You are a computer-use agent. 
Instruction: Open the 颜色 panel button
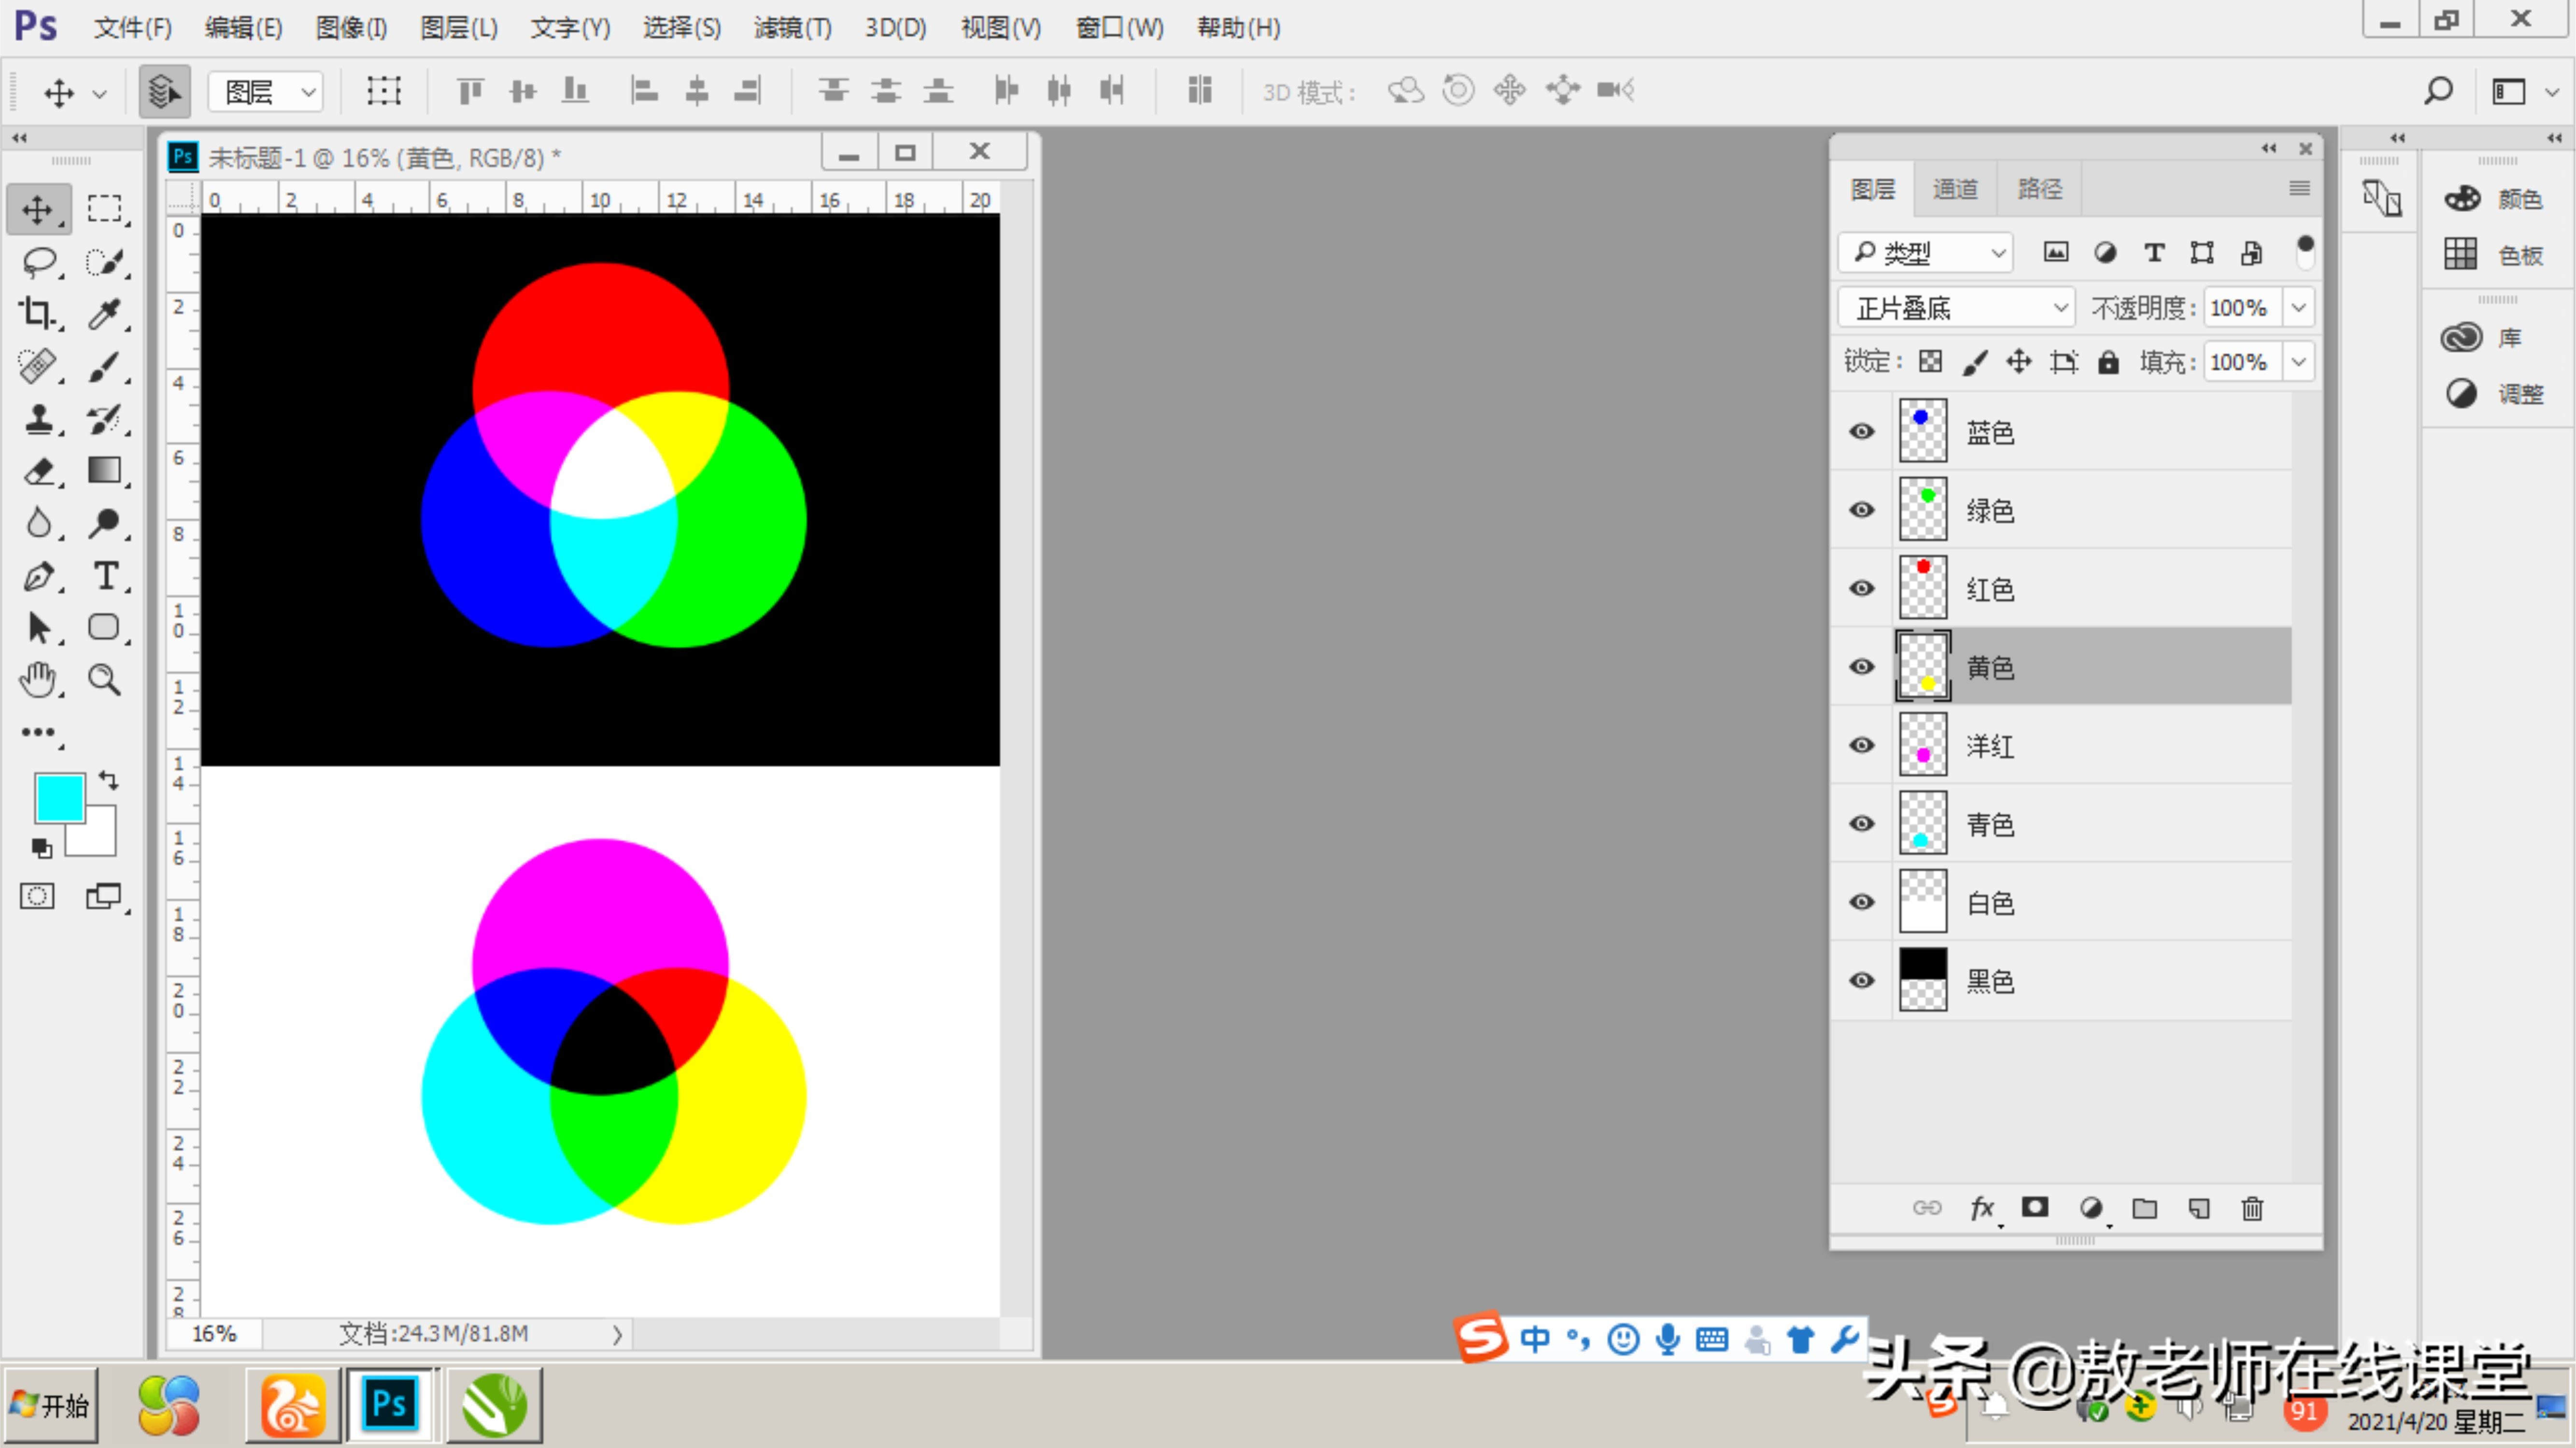coord(2496,199)
